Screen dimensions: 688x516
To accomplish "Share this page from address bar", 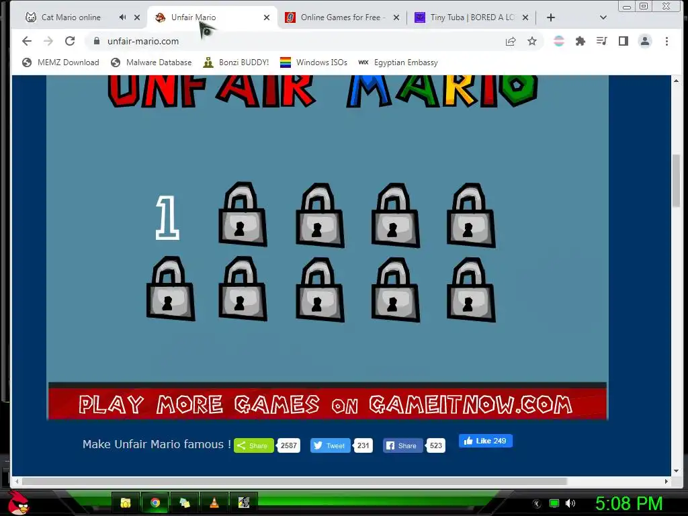I will [x=511, y=41].
